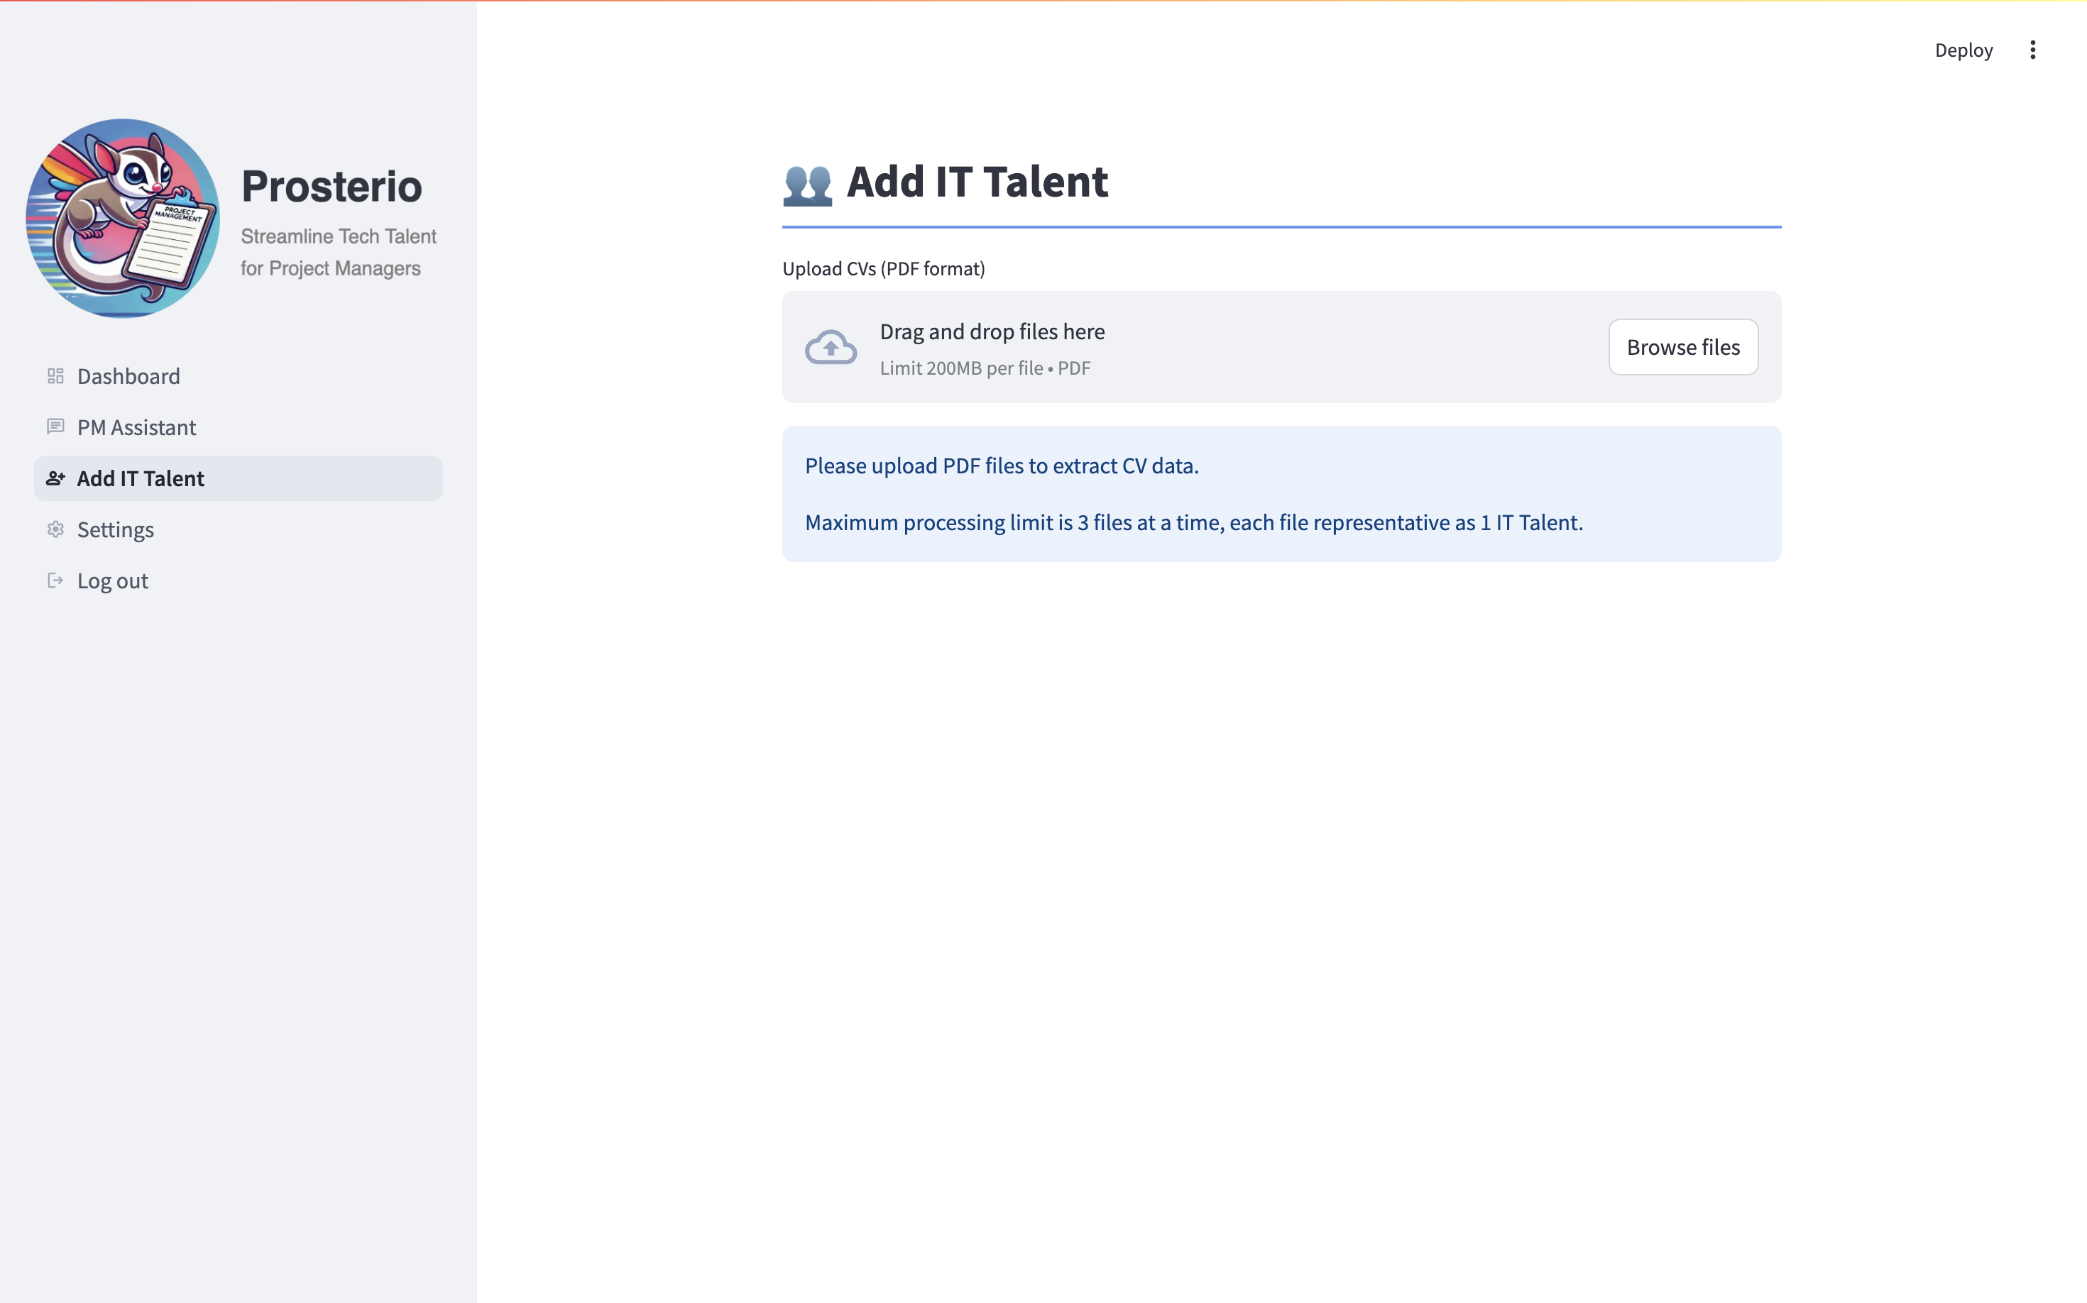Viewport: 2087px width, 1303px height.
Task: Click the Settings gear icon
Action: click(x=55, y=529)
